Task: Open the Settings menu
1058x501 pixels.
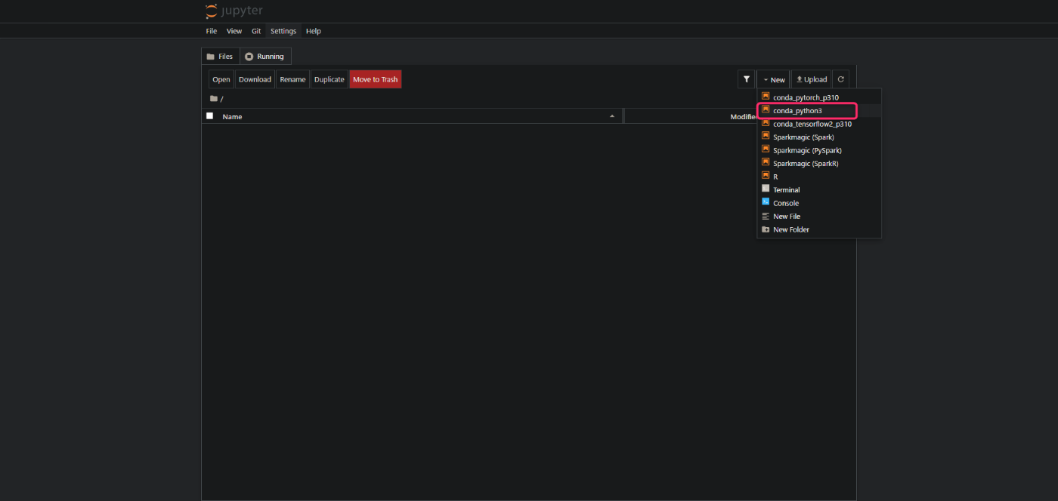Action: pyautogui.click(x=283, y=31)
